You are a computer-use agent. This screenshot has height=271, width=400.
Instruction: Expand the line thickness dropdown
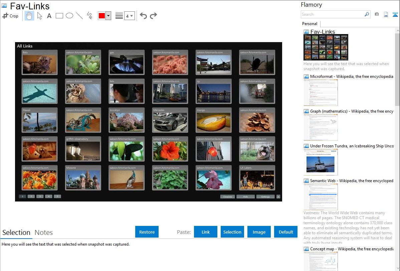(x=130, y=16)
